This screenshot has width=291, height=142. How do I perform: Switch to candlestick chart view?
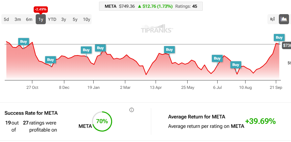(x=272, y=19)
